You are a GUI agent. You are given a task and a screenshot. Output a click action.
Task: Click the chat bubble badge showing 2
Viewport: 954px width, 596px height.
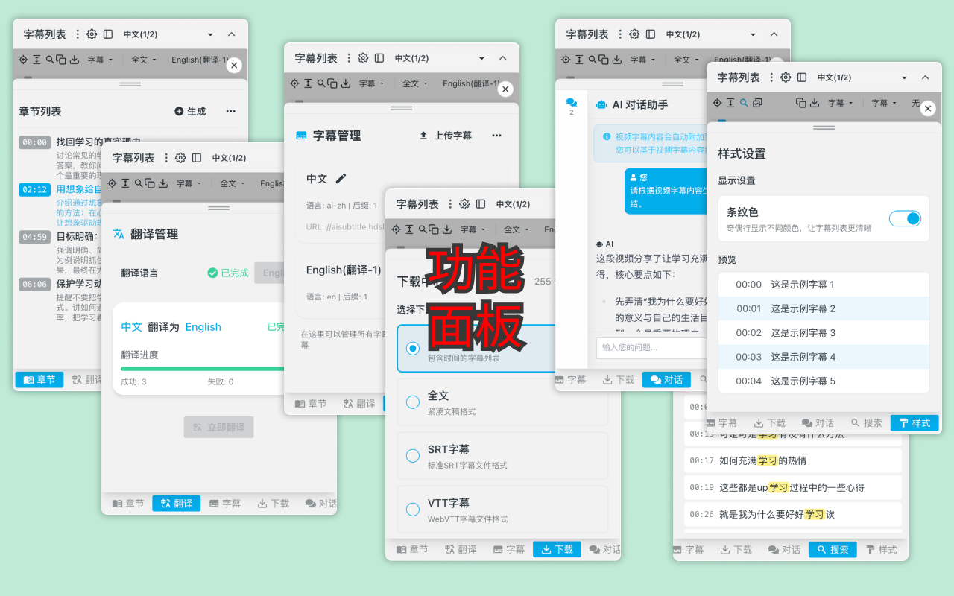coord(571,104)
